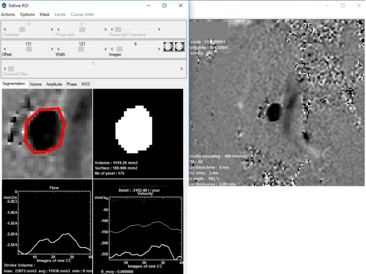Switch to the WSS tab
This screenshot has width=366, height=274.
pos(86,84)
